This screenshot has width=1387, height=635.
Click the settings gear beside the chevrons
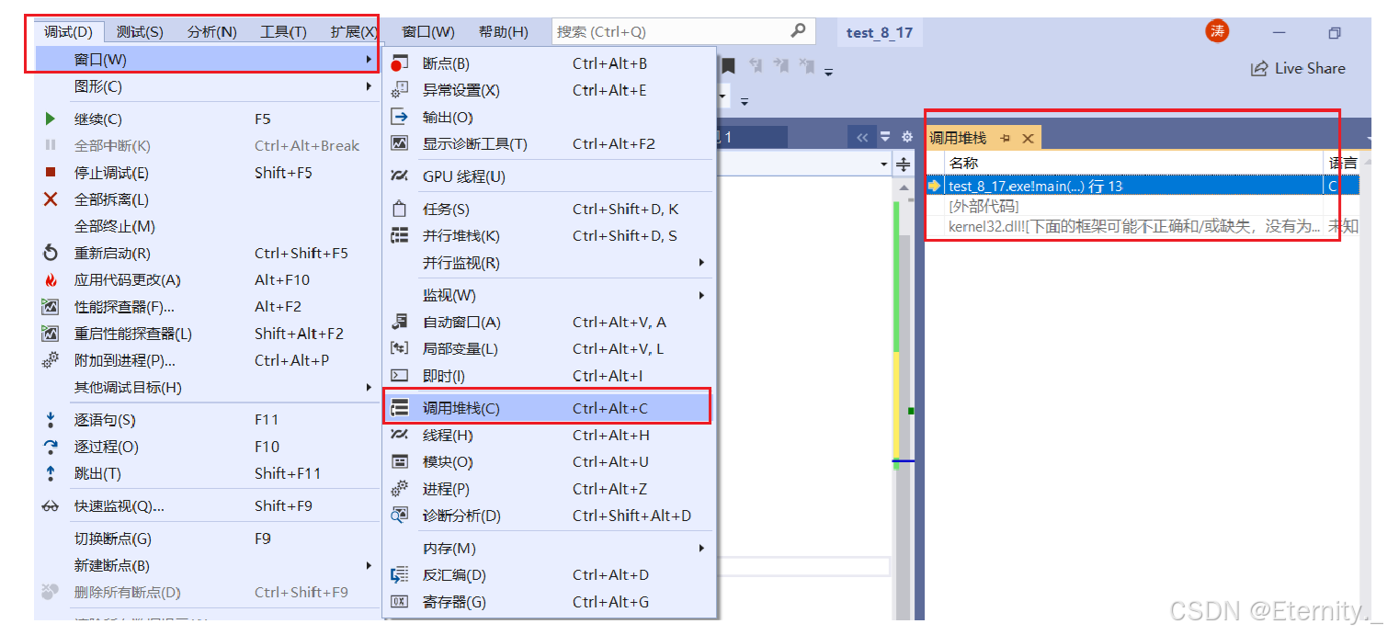click(907, 137)
